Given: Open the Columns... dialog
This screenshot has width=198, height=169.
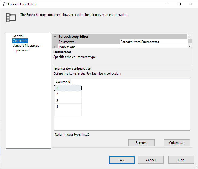Looking at the screenshot, I should [177, 143].
